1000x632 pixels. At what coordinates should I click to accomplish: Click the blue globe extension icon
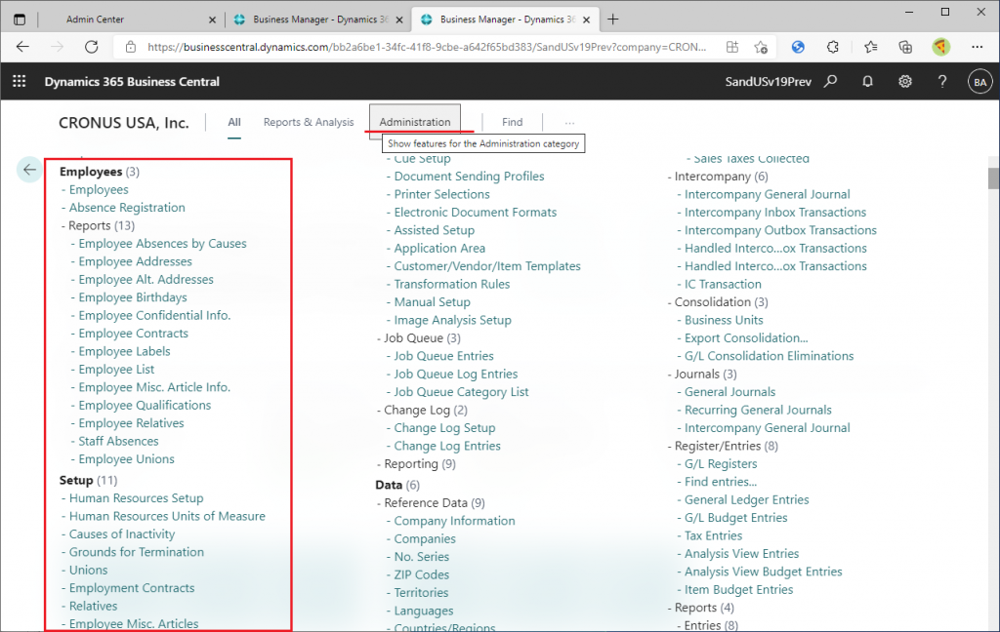pos(798,47)
